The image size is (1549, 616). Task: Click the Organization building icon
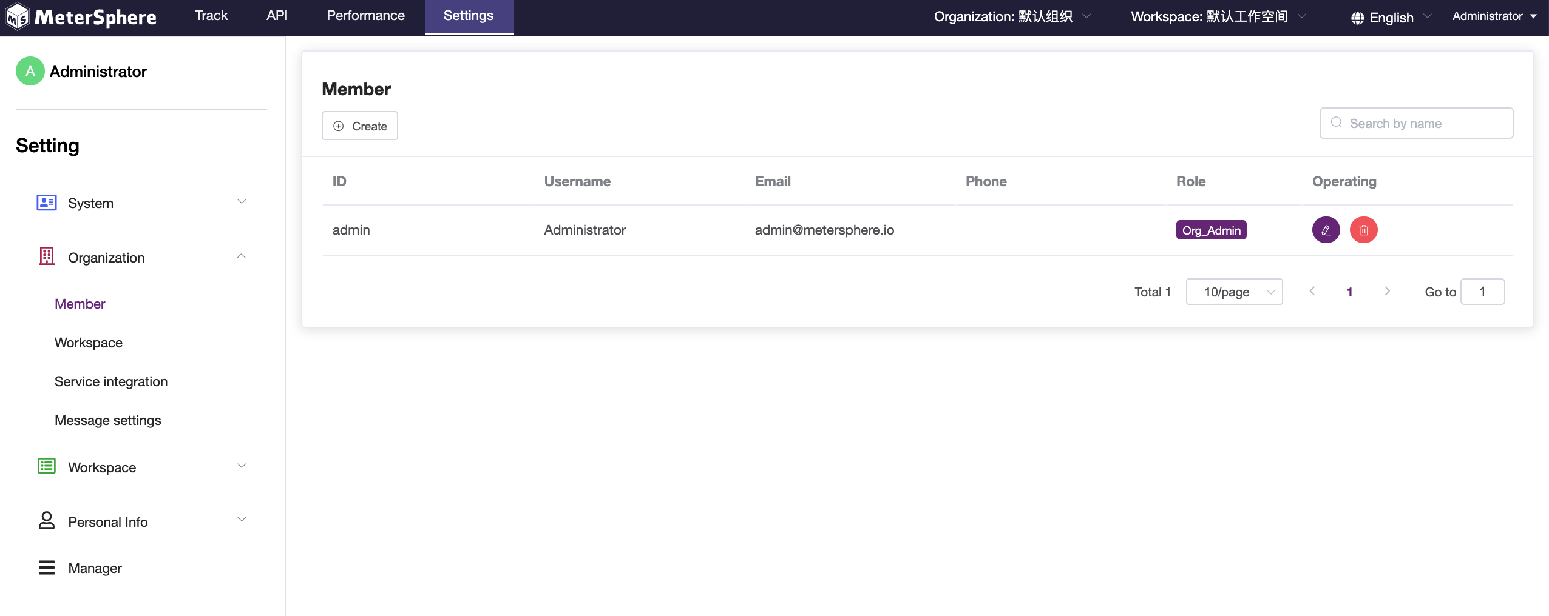click(x=47, y=256)
